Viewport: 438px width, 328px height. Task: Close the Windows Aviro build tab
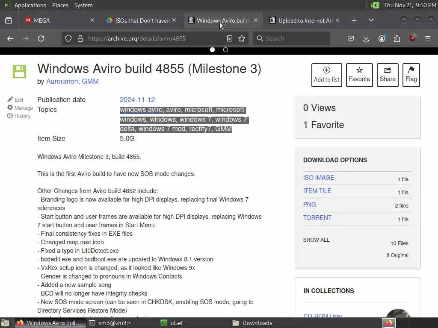coord(256,20)
